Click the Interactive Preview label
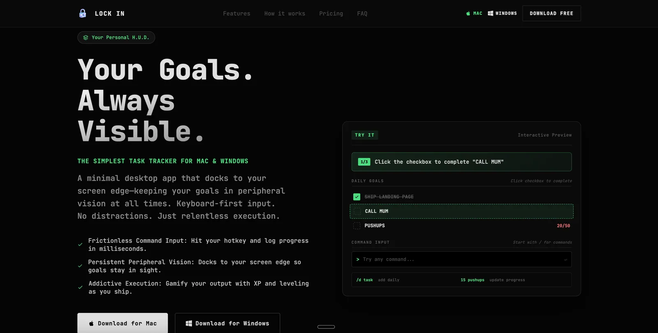Screen dimensions: 658x333 coord(544,135)
